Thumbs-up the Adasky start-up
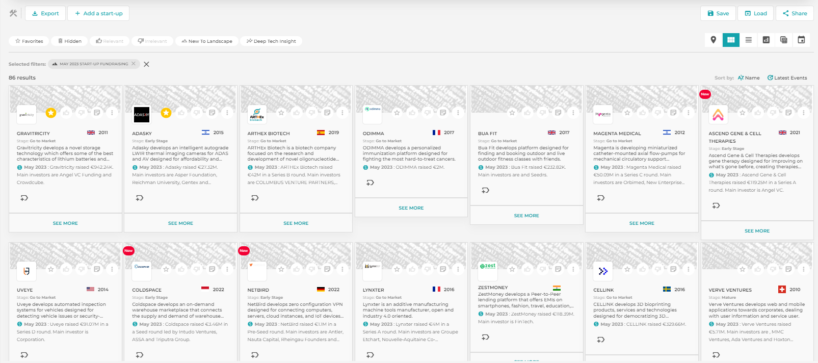818x363 pixels. tap(181, 113)
